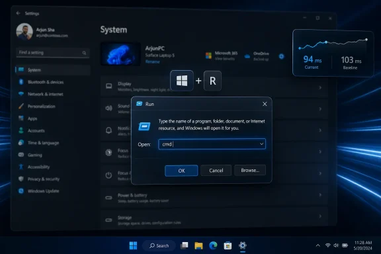The width and height of the screenshot is (381, 254).
Task: Click the Accessibility figure sidebar icon
Action: click(21, 167)
